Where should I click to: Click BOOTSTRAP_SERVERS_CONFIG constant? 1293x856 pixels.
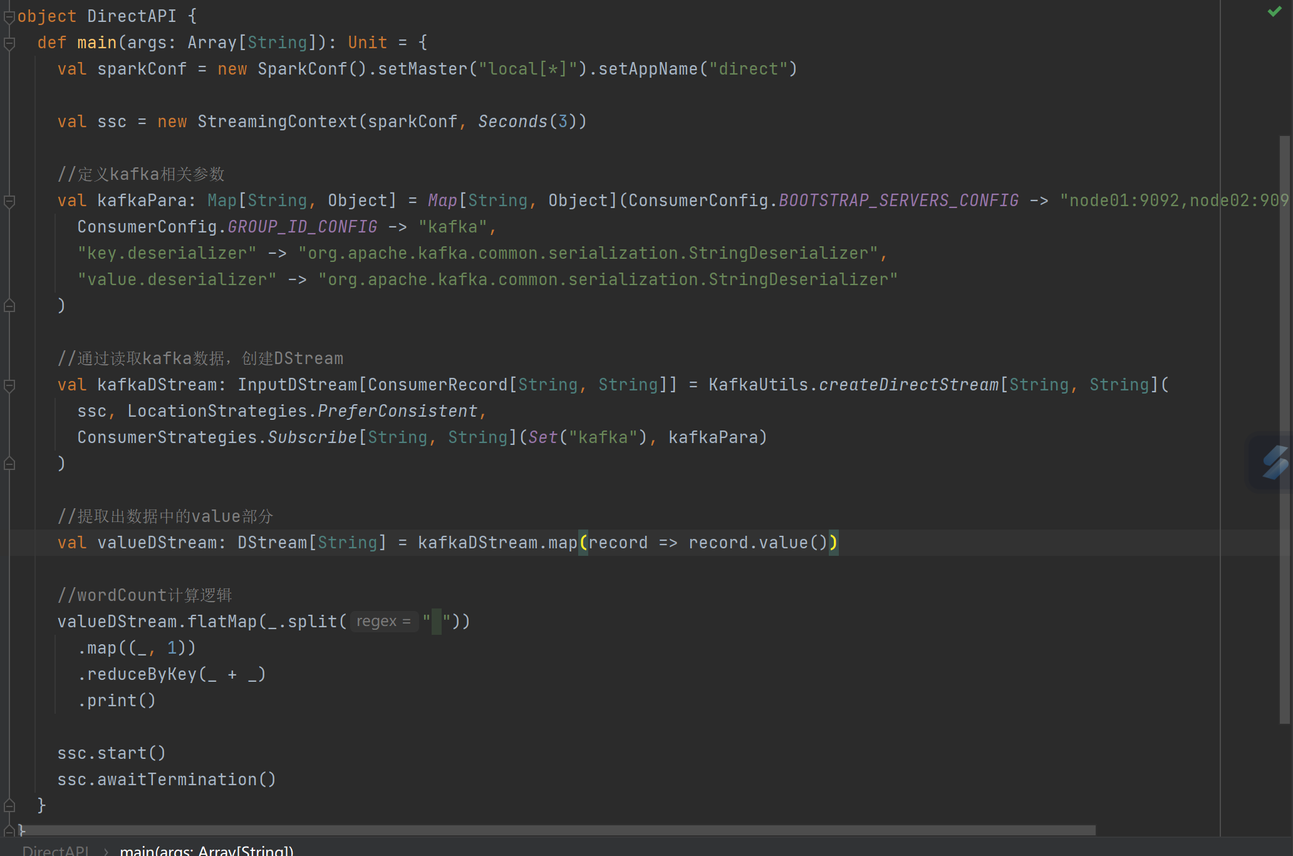click(898, 201)
